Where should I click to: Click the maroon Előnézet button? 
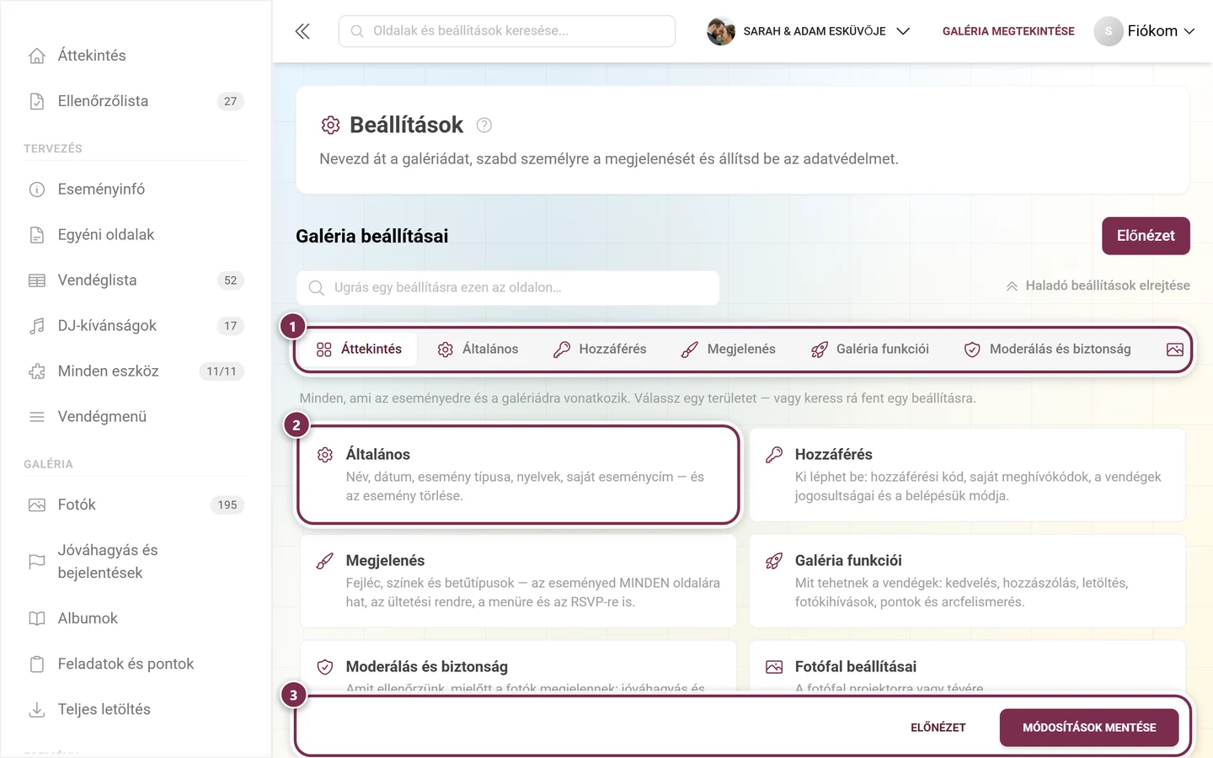(x=1146, y=236)
